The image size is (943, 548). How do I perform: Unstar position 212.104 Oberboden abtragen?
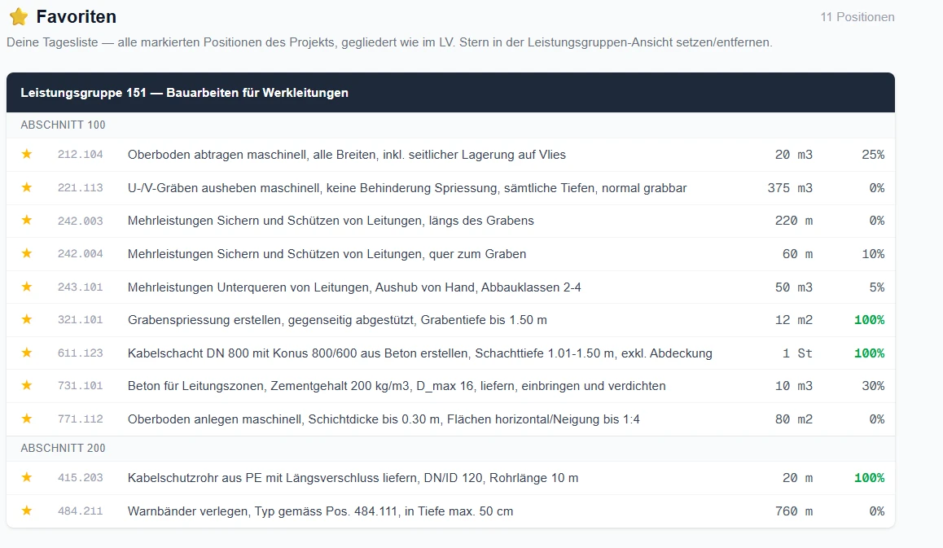pyautogui.click(x=26, y=154)
